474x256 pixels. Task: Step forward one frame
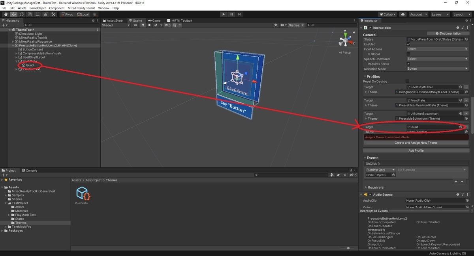(239, 15)
